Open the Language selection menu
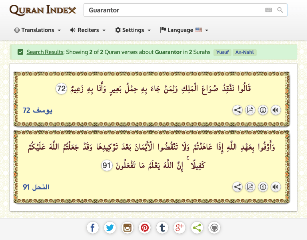The image size is (307, 240). (184, 30)
